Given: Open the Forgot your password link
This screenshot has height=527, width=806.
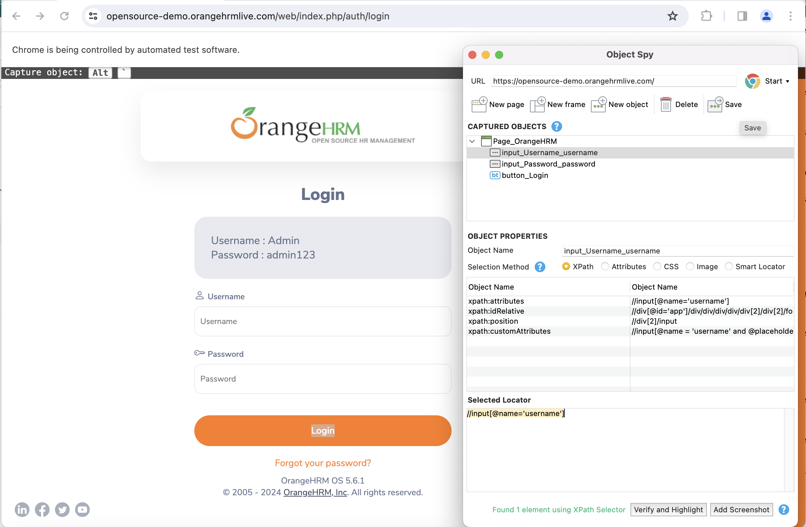Looking at the screenshot, I should [x=323, y=463].
